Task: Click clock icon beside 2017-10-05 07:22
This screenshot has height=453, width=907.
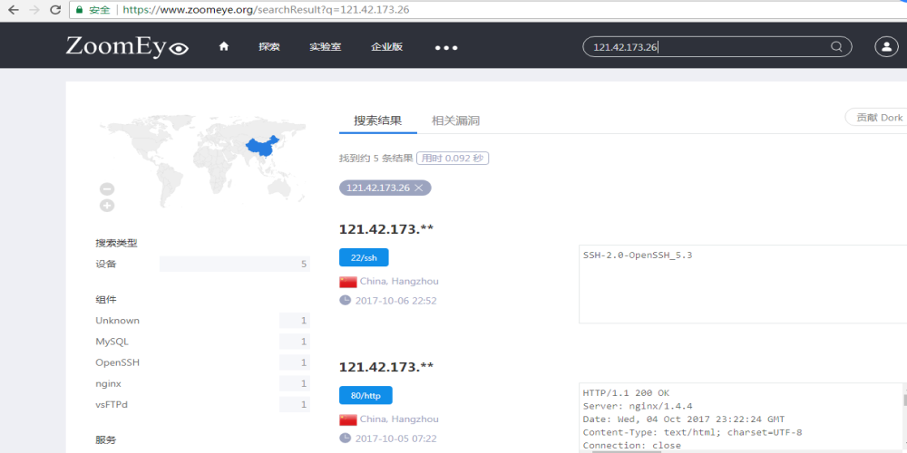Action: click(346, 439)
